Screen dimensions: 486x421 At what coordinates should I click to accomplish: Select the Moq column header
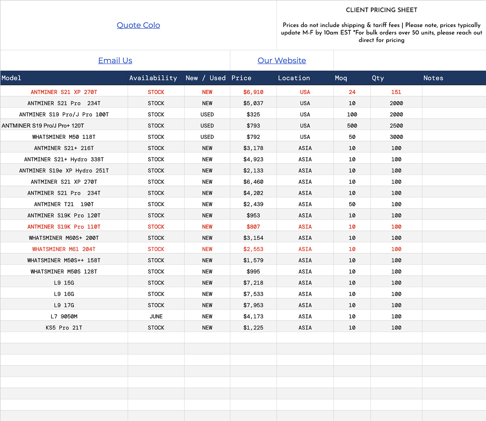click(341, 78)
